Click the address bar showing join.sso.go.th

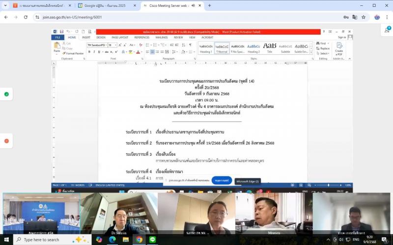pos(188,17)
